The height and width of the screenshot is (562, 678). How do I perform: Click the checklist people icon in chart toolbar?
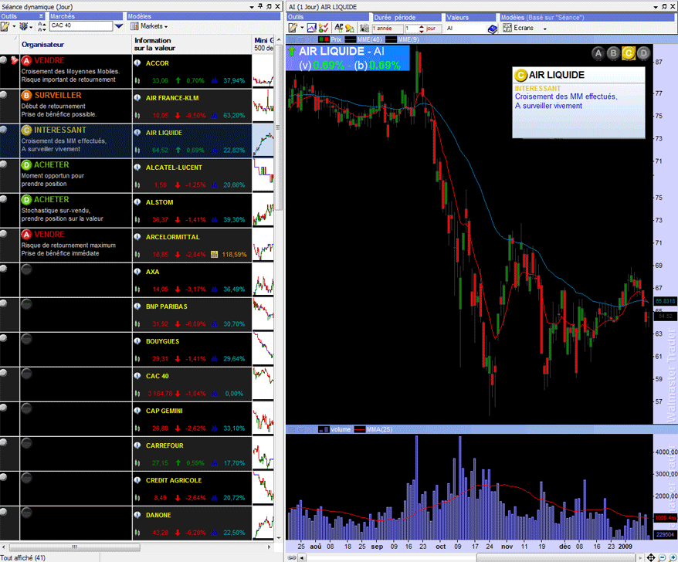point(323,28)
